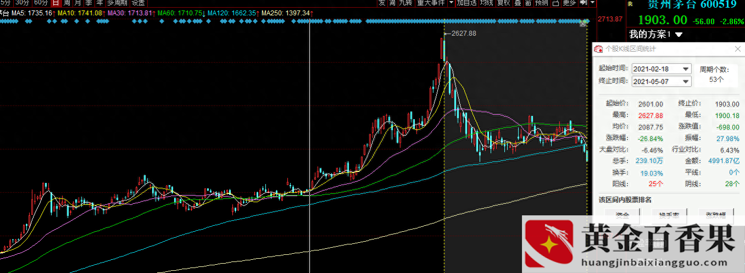Click the 个股K线区间统计 dialog logo icon
Viewport: 745px width, 273px height.
pos(598,49)
